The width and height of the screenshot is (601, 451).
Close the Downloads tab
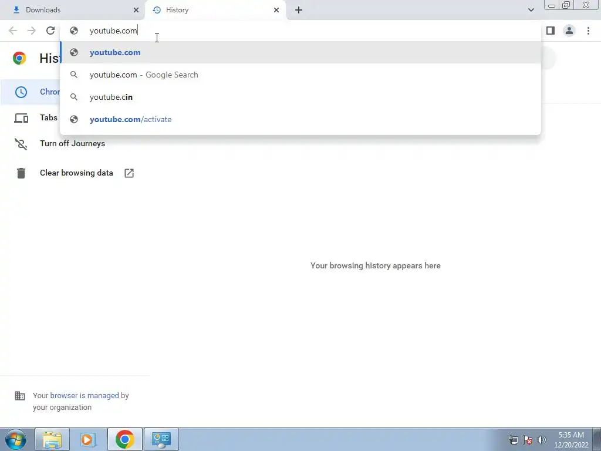(136, 10)
